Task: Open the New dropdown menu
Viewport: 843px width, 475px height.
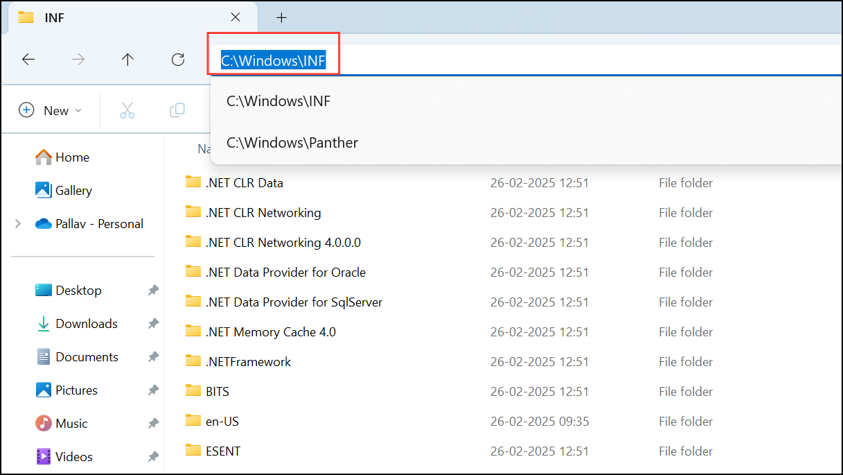Action: tap(51, 110)
